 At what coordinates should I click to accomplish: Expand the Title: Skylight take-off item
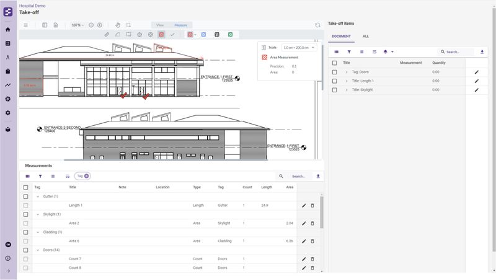(347, 90)
